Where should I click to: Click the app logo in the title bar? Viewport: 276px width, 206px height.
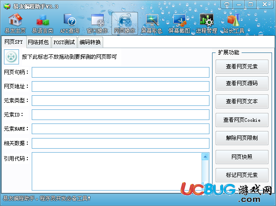[x=7, y=7]
